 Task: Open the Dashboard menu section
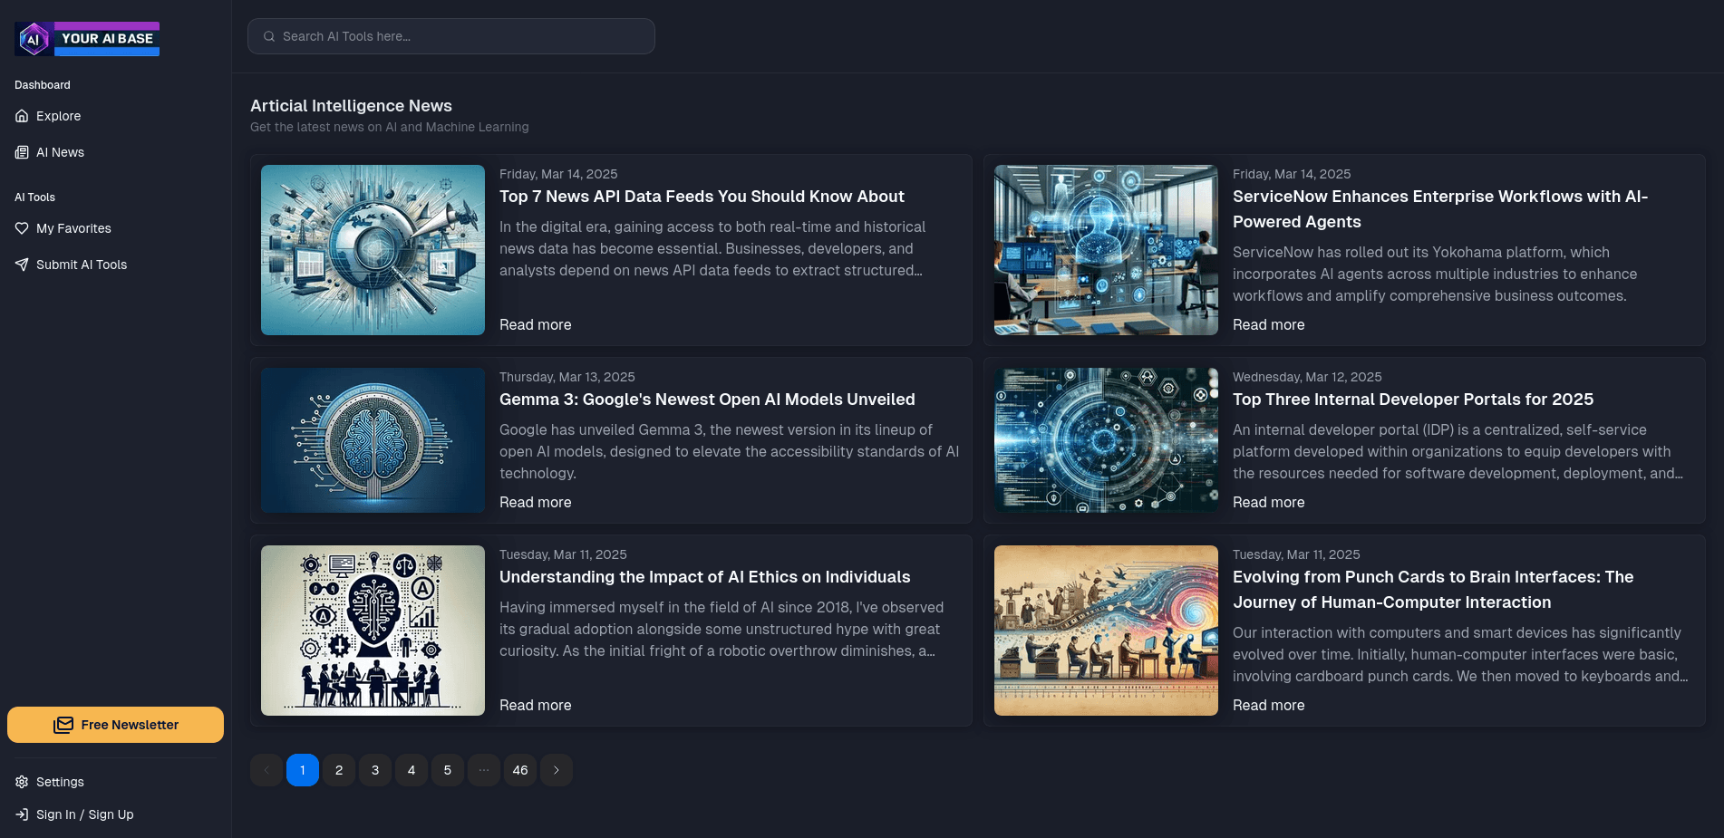[x=42, y=84]
